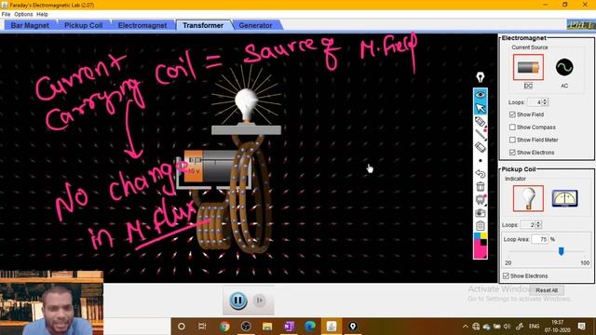The image size is (596, 335).
Task: Open the Windows search circle on taskbar
Action: pyautogui.click(x=182, y=327)
